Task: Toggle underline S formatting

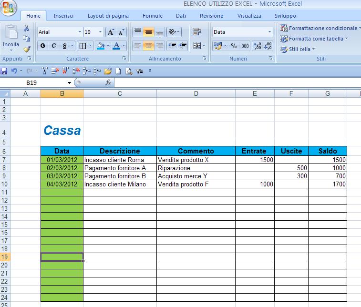Action: tap(65, 46)
